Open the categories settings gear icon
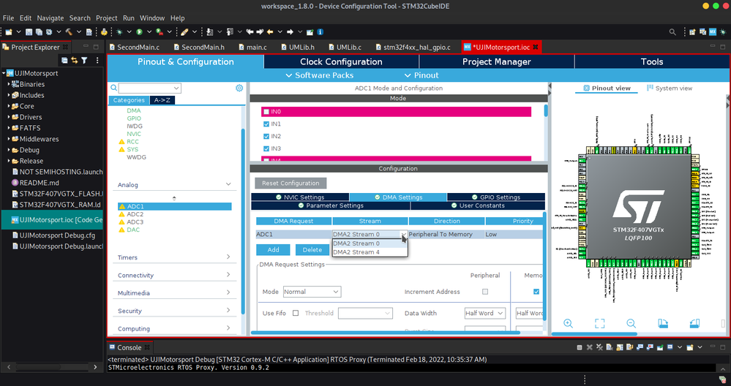 tap(239, 88)
